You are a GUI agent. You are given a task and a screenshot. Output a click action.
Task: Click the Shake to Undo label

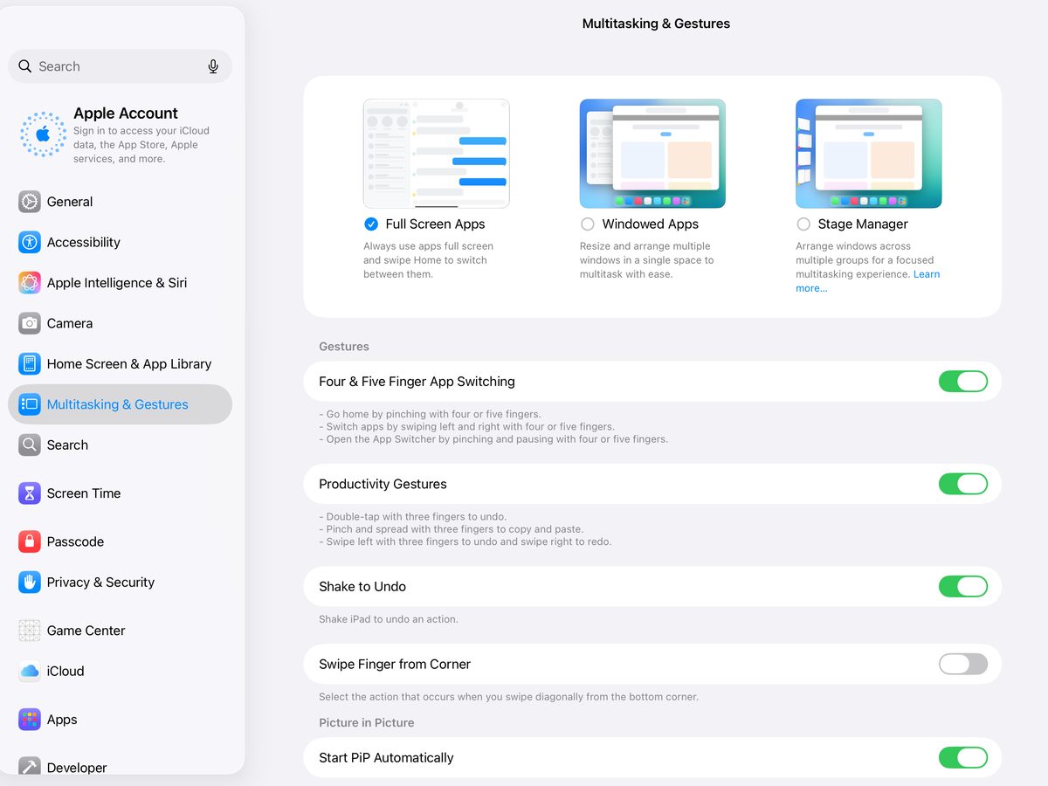click(362, 587)
